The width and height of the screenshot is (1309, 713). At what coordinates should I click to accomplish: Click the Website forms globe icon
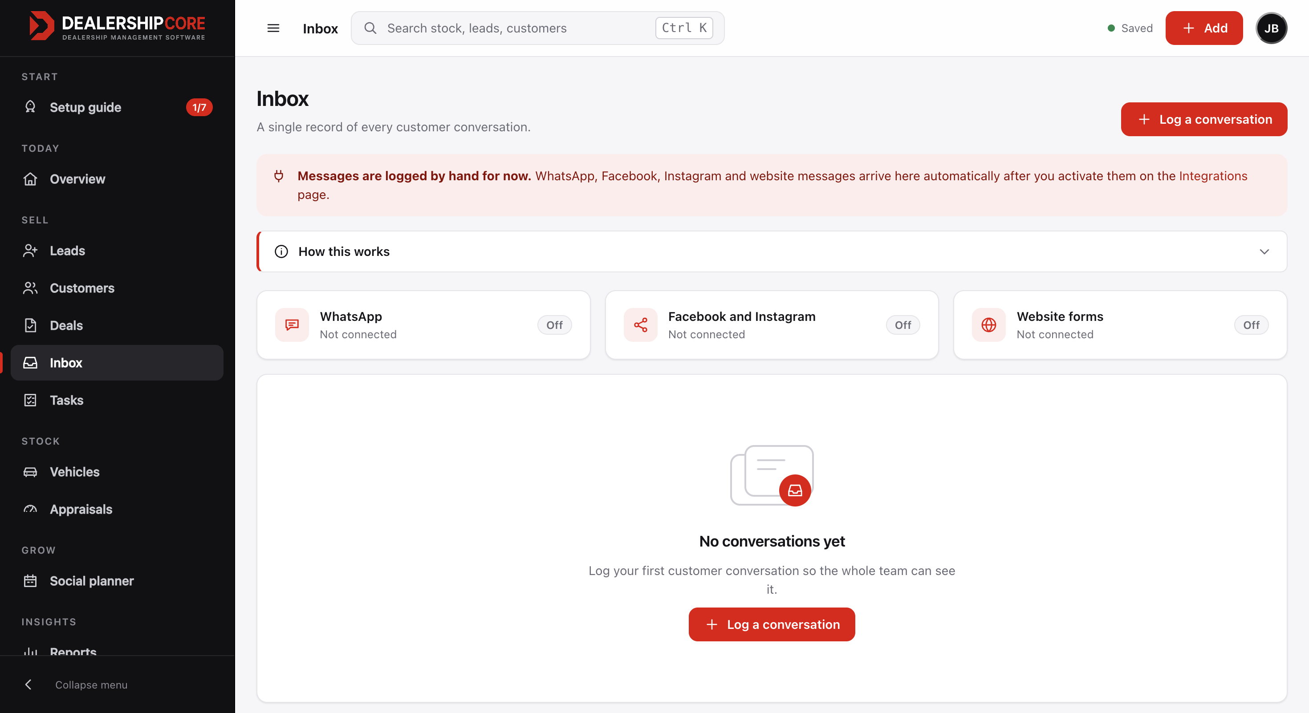click(988, 324)
